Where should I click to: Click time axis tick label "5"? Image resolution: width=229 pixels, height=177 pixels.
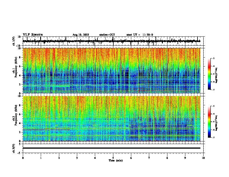point(113,158)
